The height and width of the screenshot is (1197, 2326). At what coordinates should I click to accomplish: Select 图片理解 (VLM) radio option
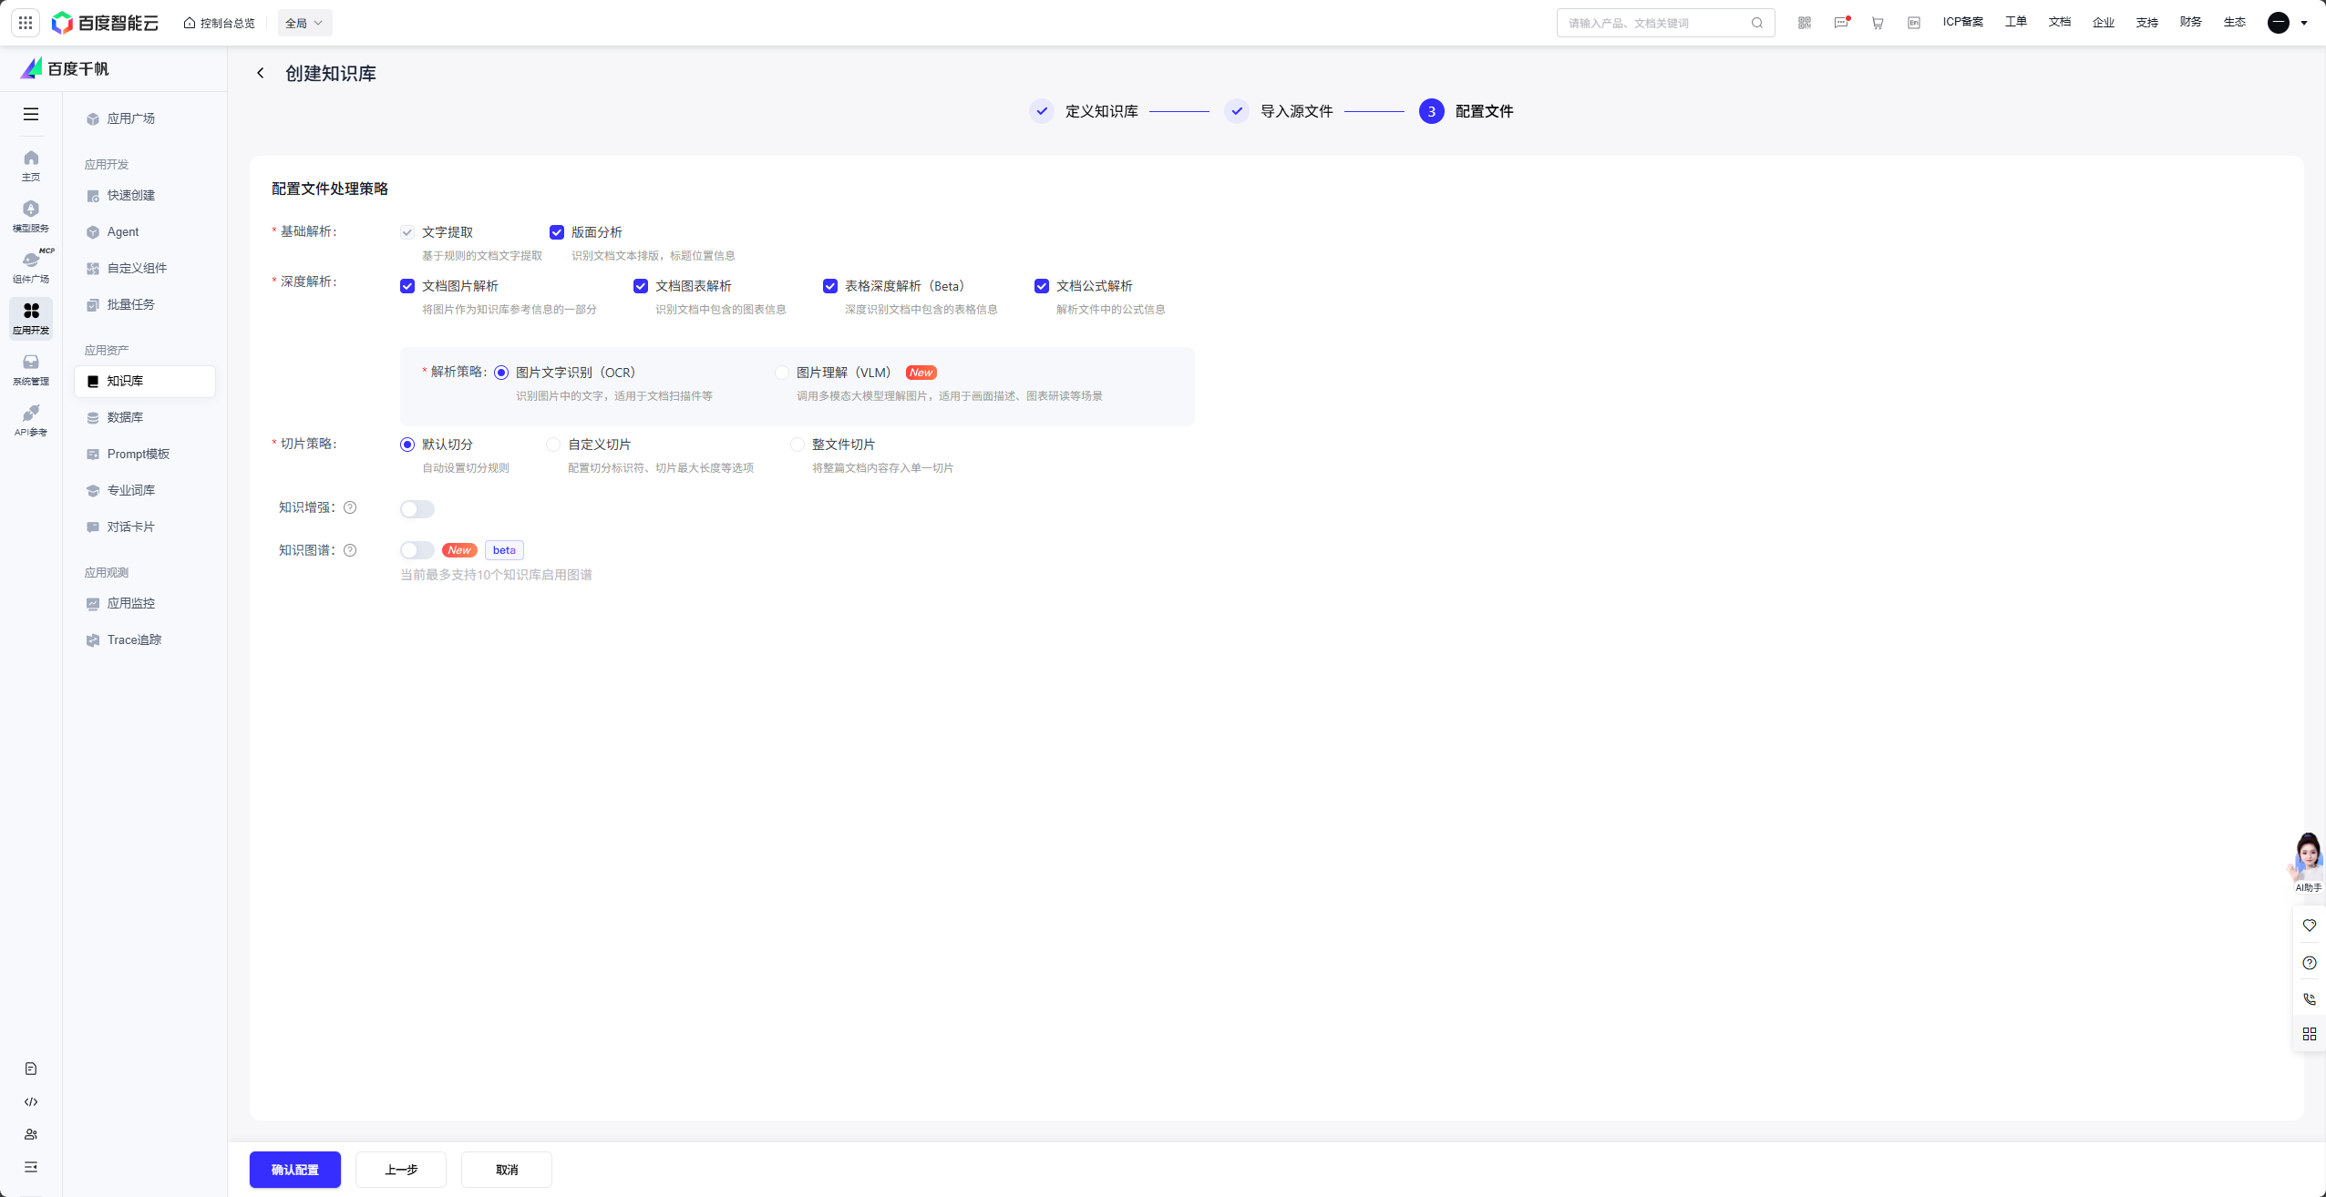pos(782,373)
